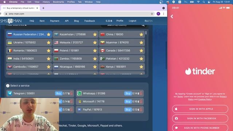Select Pakistan from country list
233x131 pixels.
(122, 59)
